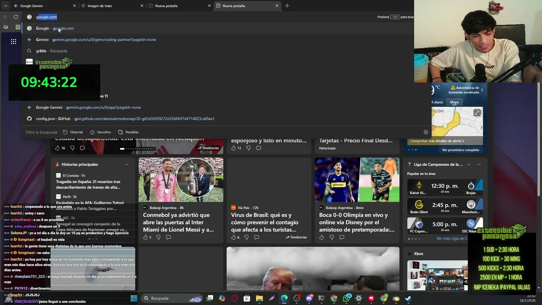The width and height of the screenshot is (542, 305).
Task: Switch to the Google Gemini tab
Action: (44, 6)
